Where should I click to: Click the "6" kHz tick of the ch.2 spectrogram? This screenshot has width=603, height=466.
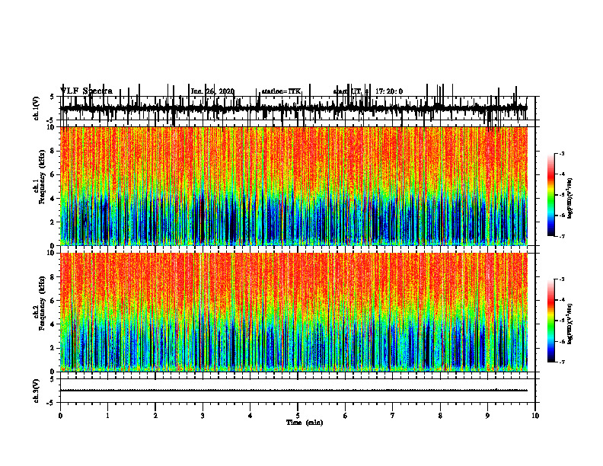(x=53, y=301)
